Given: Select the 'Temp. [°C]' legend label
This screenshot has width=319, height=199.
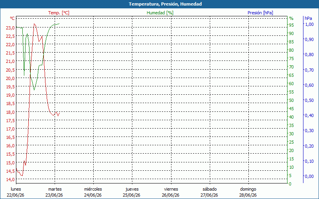Looking at the screenshot, I should click(x=59, y=13).
